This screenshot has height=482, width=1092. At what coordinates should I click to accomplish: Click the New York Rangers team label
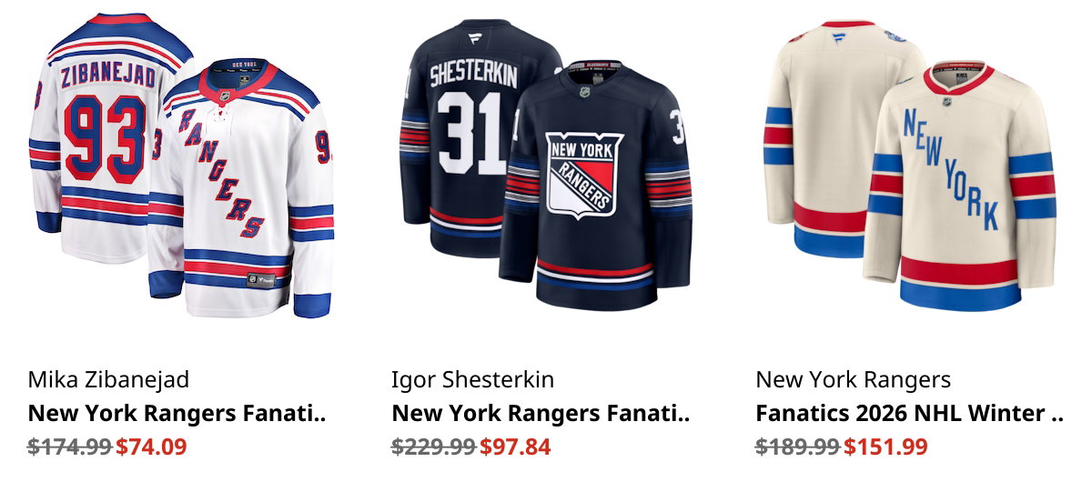coord(853,379)
